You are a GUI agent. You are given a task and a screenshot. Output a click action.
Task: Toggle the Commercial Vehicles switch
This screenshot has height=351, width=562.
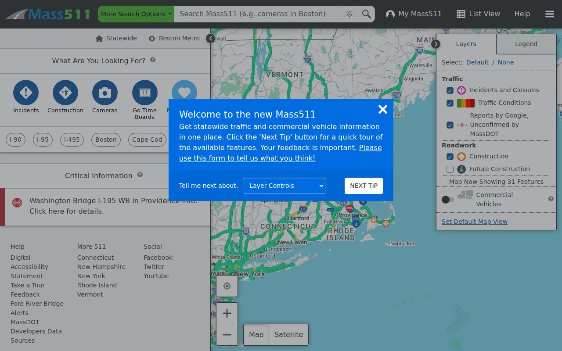click(x=448, y=200)
